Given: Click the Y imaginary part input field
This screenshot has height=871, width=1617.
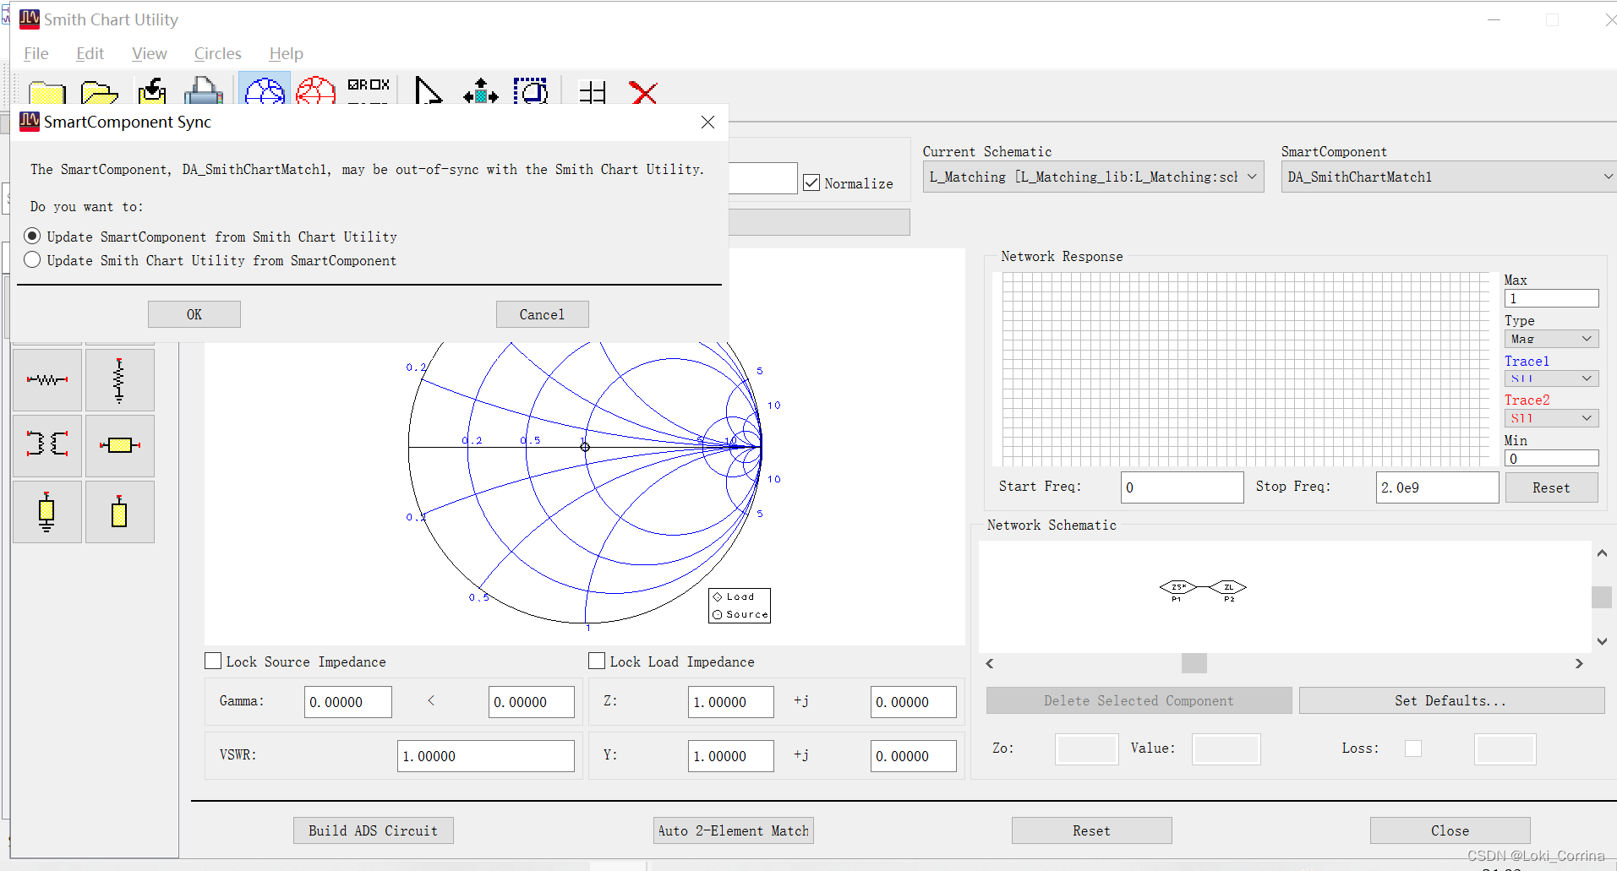Looking at the screenshot, I should pyautogui.click(x=914, y=756).
